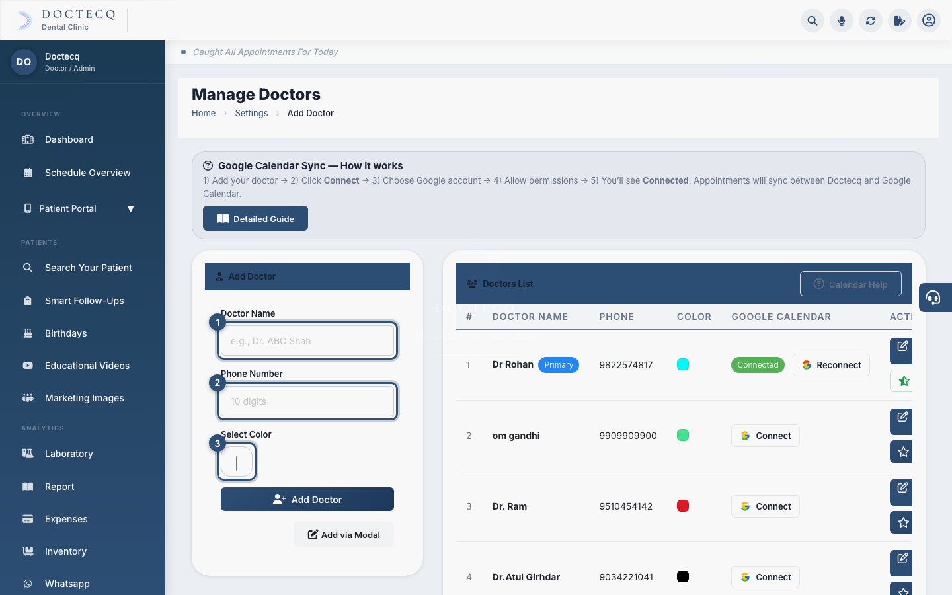Open the Select Color picker
Screen dimensions: 952x595
(x=237, y=462)
